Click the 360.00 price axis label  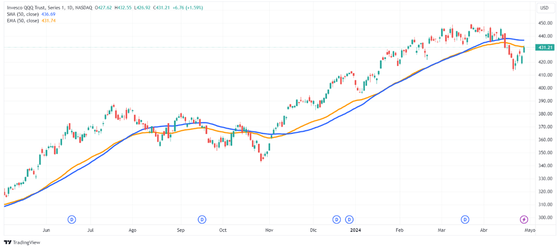point(545,140)
